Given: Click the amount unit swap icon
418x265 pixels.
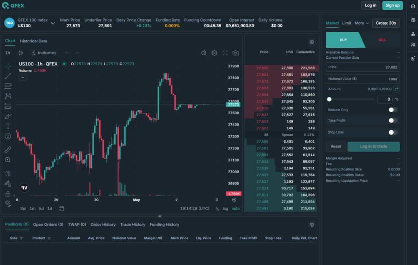Looking at the screenshot, I should (396, 89).
